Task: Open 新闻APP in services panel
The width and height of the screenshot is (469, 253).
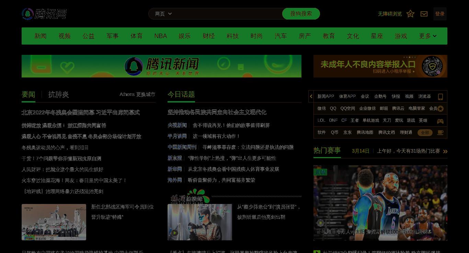Action: pos(326,96)
